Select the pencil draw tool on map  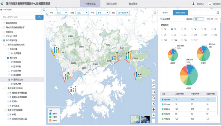coord(154,86)
